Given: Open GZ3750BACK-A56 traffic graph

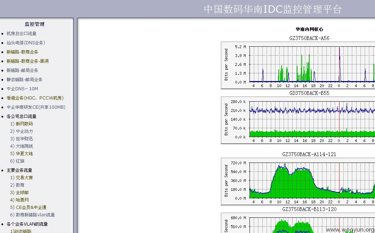Looking at the screenshot, I should 298,65.
